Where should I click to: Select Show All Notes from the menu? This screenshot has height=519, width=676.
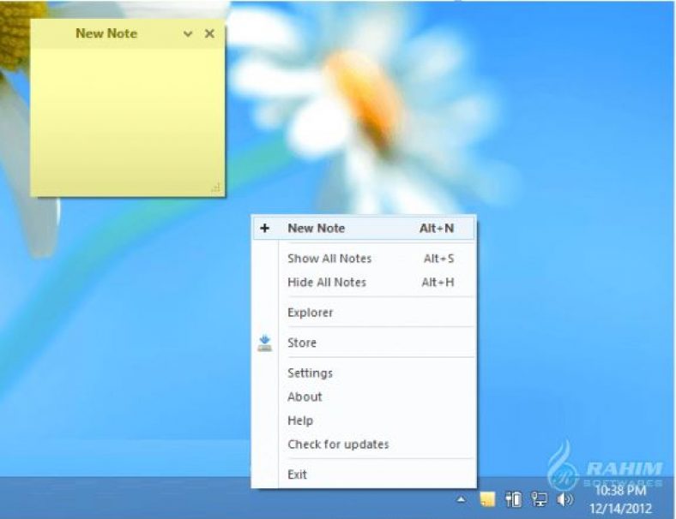[329, 259]
